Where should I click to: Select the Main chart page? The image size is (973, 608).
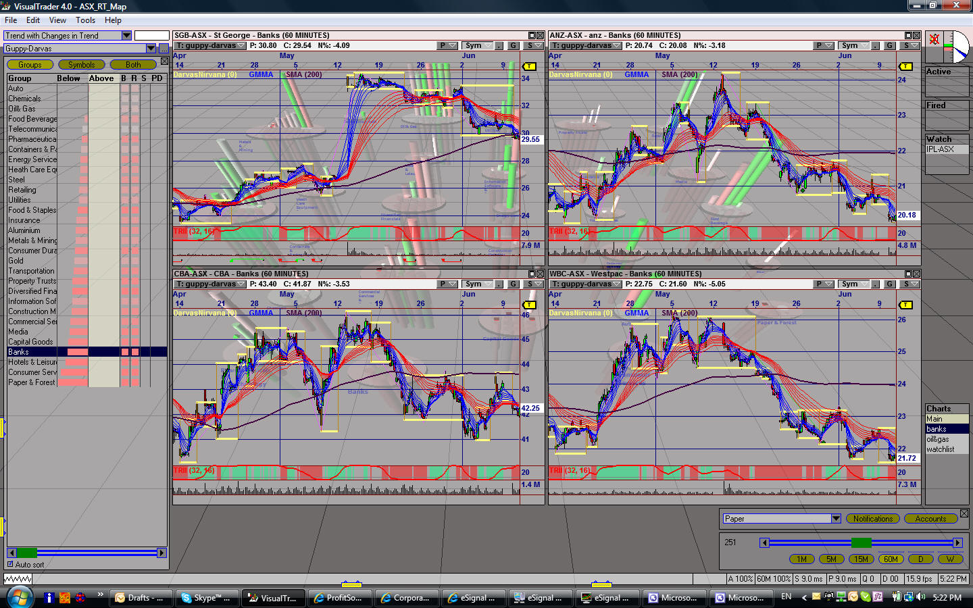click(947, 419)
